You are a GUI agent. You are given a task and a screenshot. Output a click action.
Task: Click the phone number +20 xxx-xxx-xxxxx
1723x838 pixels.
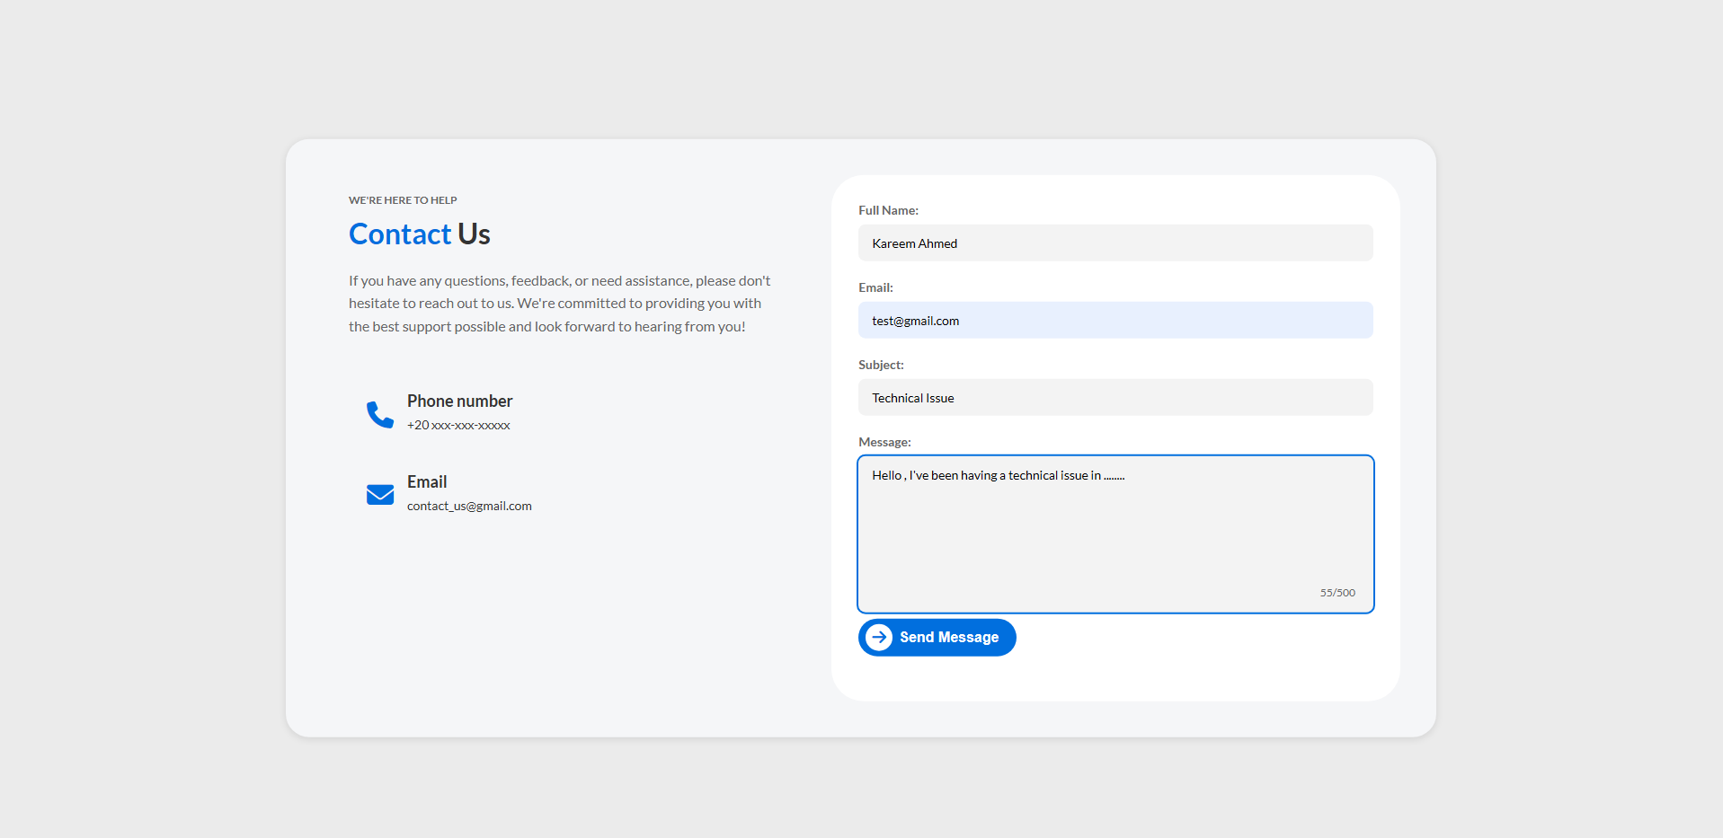(x=457, y=425)
